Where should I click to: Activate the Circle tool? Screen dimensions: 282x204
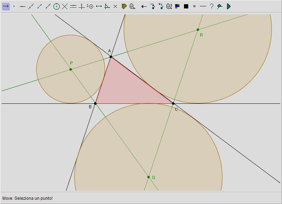56,6
